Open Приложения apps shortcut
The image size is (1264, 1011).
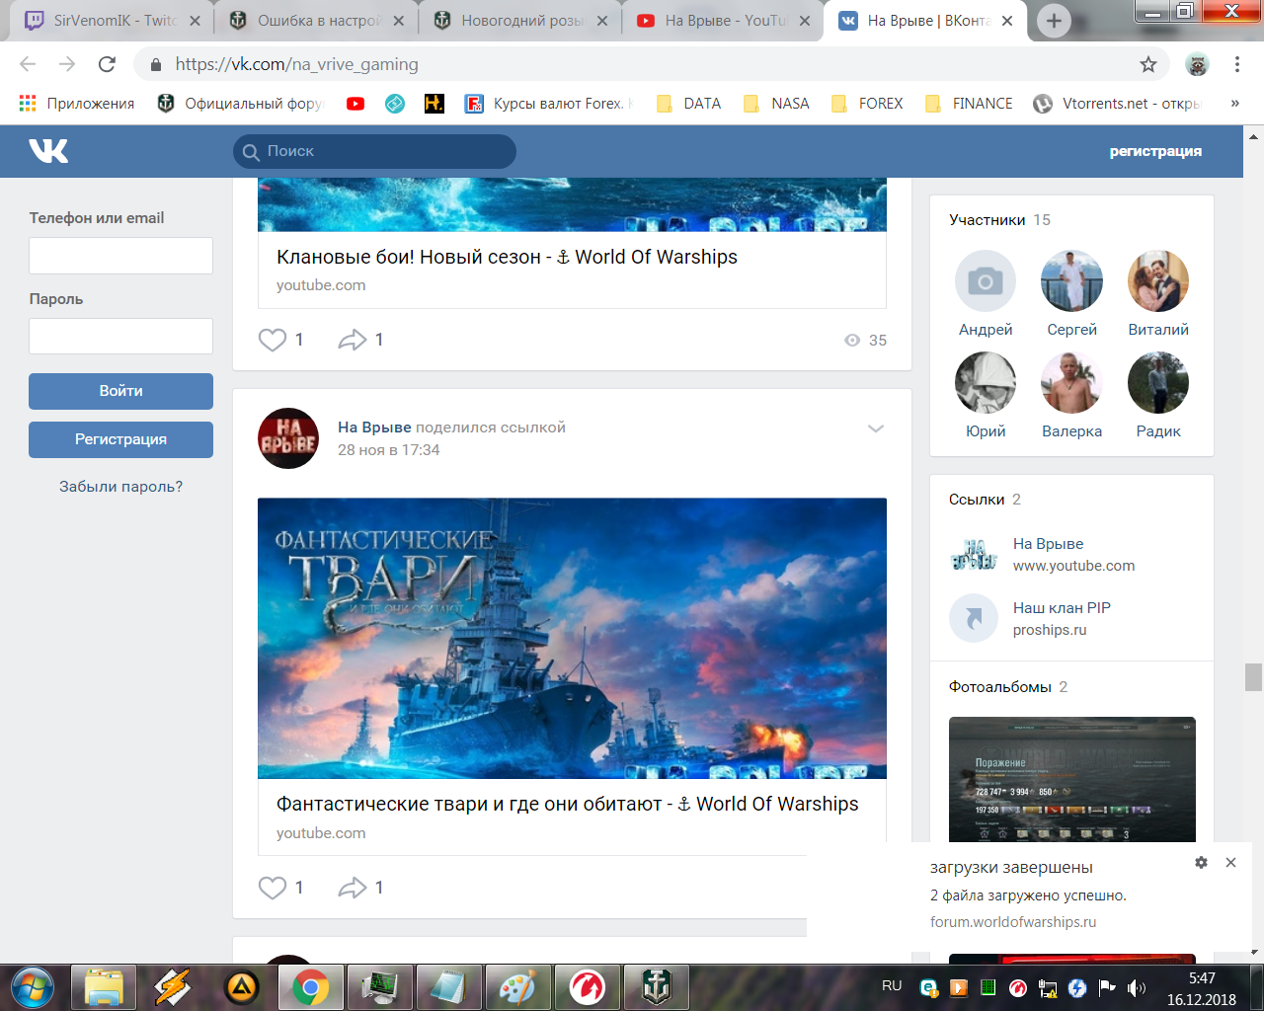click(x=77, y=104)
